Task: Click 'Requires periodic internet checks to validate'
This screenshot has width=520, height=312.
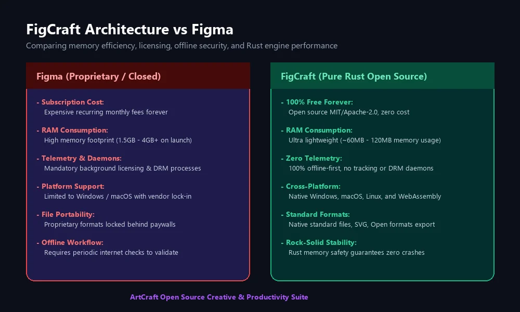Action: point(111,253)
